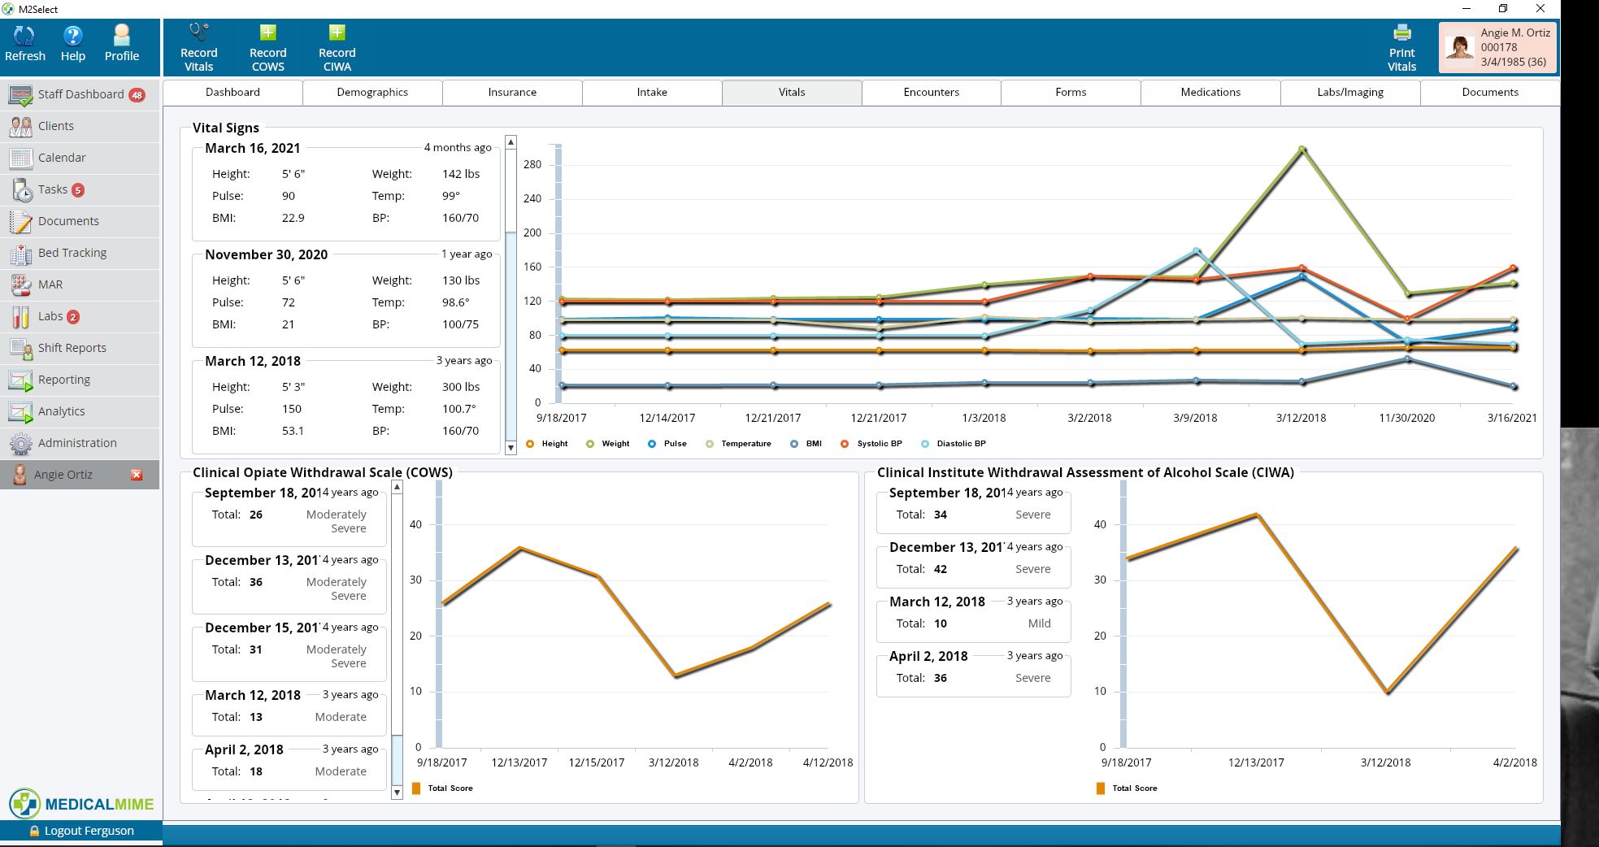Click the vitals chart scroll-up arrow
The height and width of the screenshot is (847, 1599).
[x=511, y=141]
